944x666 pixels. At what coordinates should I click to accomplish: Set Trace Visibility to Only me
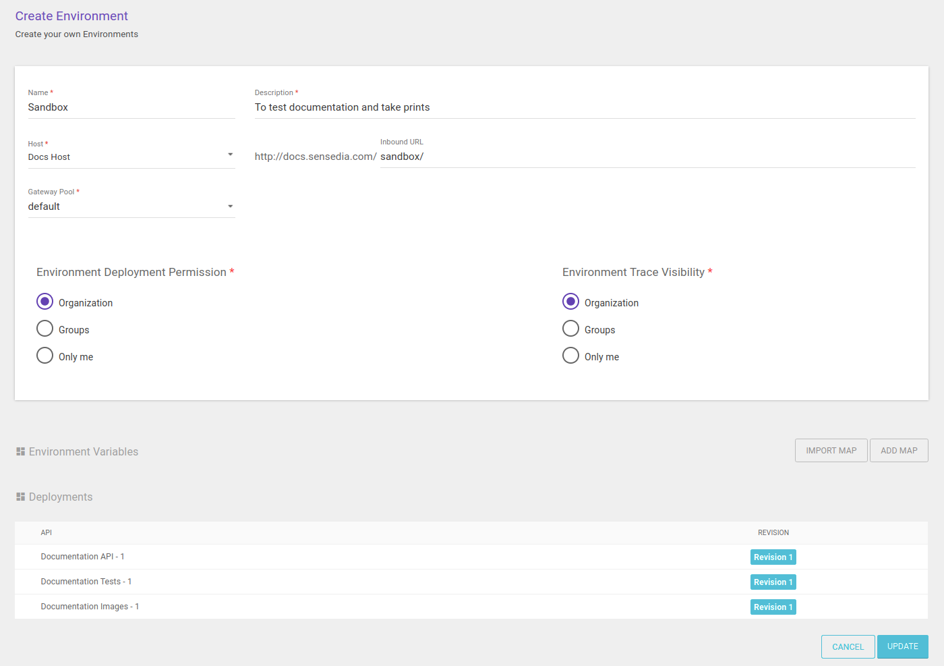(570, 356)
